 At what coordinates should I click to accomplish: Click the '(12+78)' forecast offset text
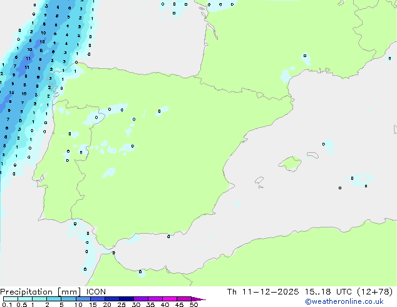(374, 292)
